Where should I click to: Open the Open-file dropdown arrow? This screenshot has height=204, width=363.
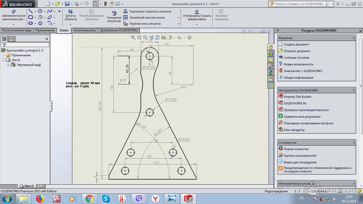[62, 4]
